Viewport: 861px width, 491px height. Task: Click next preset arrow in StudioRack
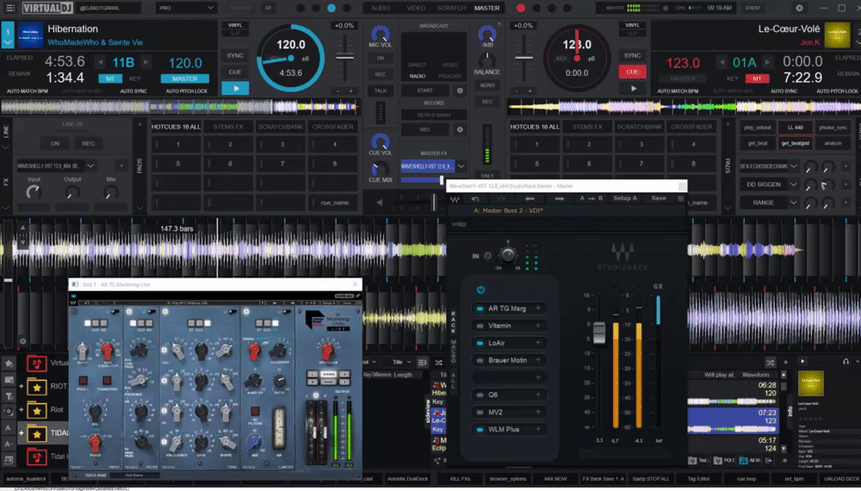pos(559,198)
